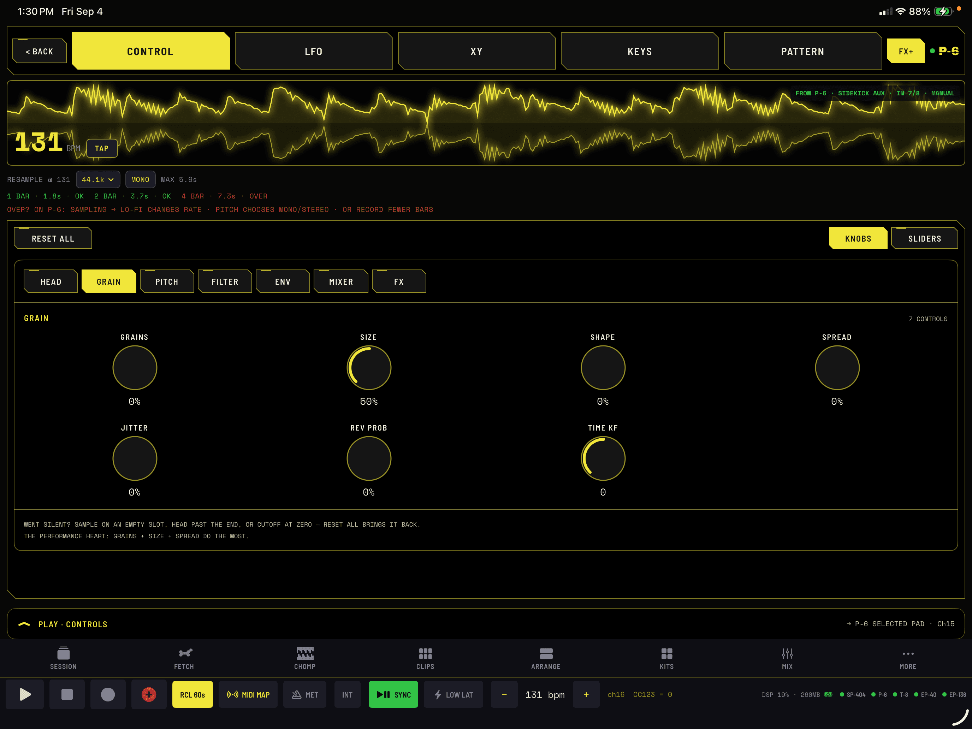Tap the red overdub plus button

[149, 695]
